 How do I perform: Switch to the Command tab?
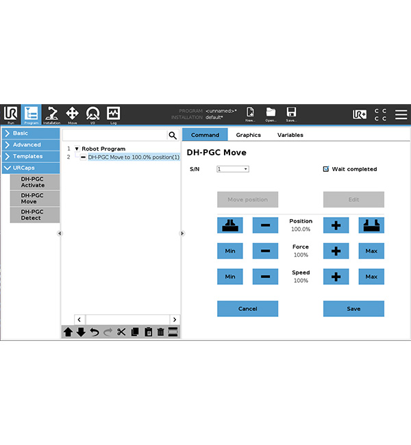coord(205,135)
